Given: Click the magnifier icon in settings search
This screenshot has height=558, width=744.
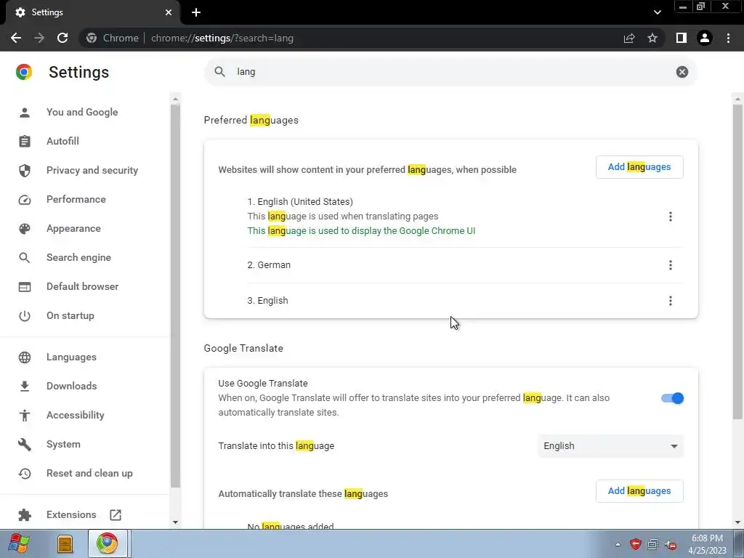Looking at the screenshot, I should pyautogui.click(x=219, y=72).
